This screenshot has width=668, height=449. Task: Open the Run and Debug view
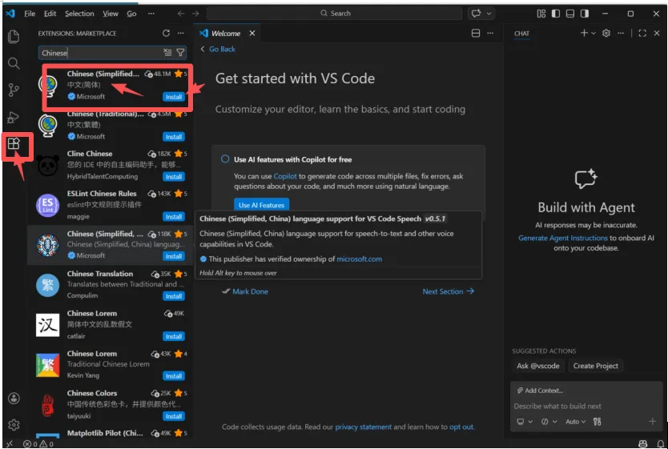pos(14,117)
